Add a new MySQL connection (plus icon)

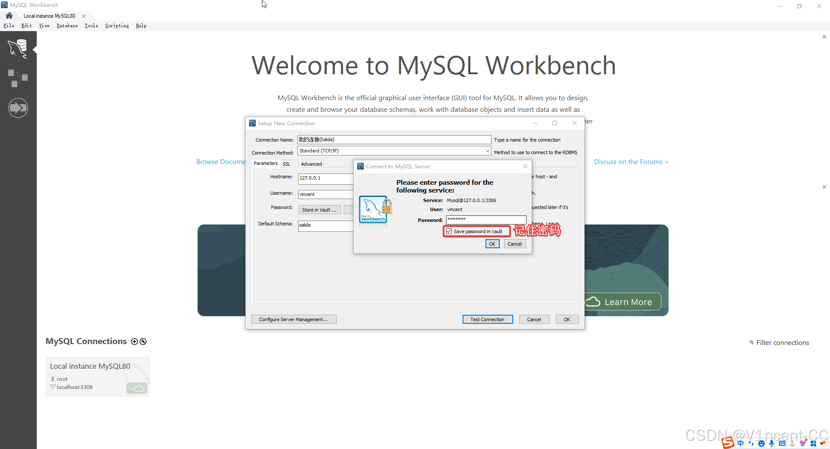click(x=134, y=341)
